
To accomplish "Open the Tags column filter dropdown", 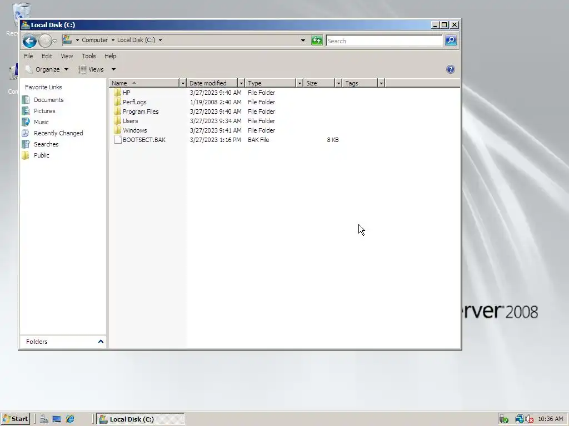I will tap(381, 83).
